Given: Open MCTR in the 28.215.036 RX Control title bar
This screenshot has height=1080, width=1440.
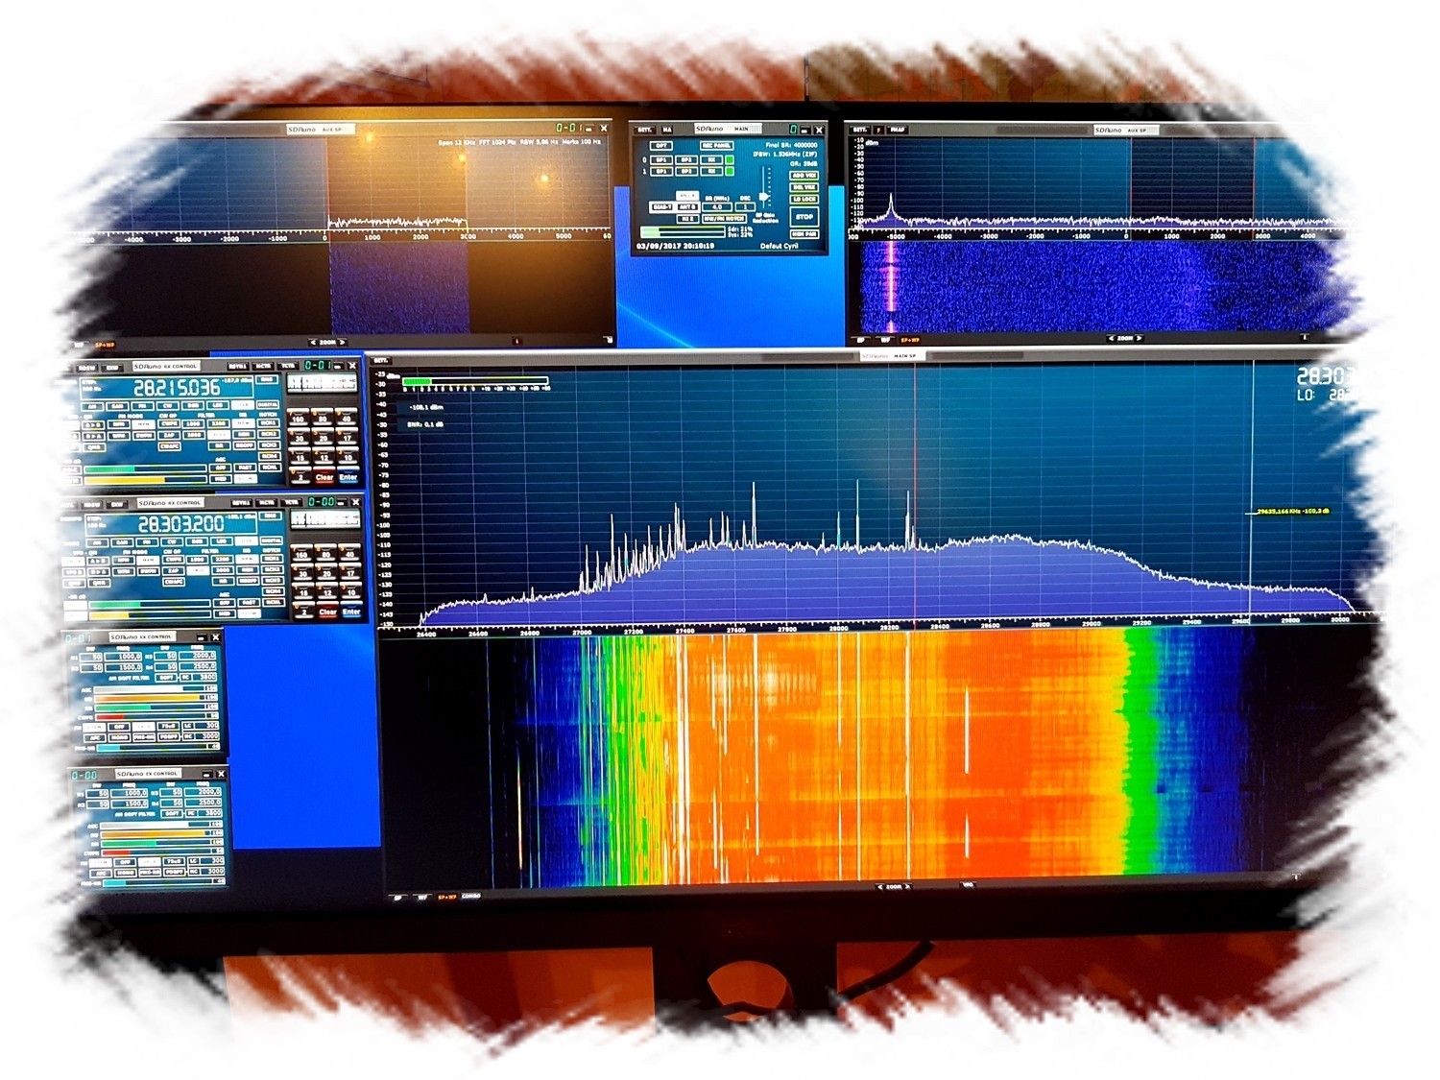Looking at the screenshot, I should point(263,366).
